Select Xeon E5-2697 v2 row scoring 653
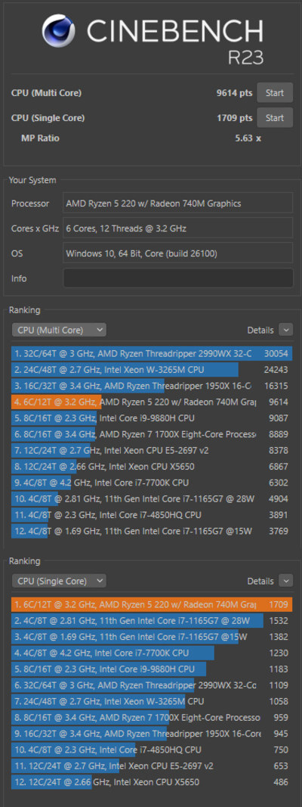This screenshot has width=302, height=807. click(x=152, y=766)
